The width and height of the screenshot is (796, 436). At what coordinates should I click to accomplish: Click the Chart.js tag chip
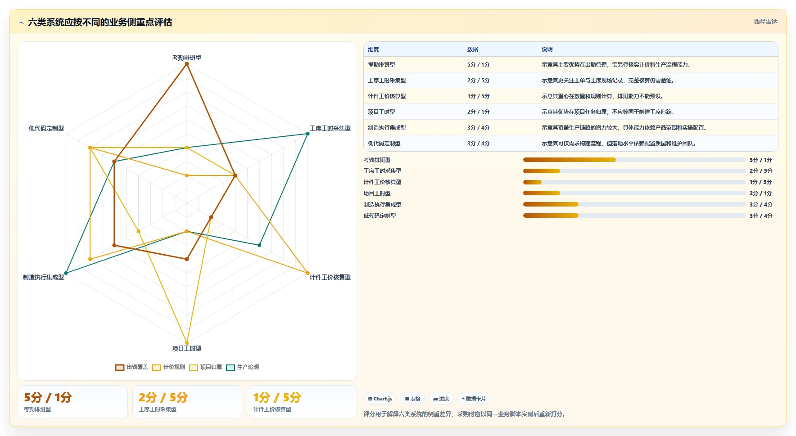380,399
